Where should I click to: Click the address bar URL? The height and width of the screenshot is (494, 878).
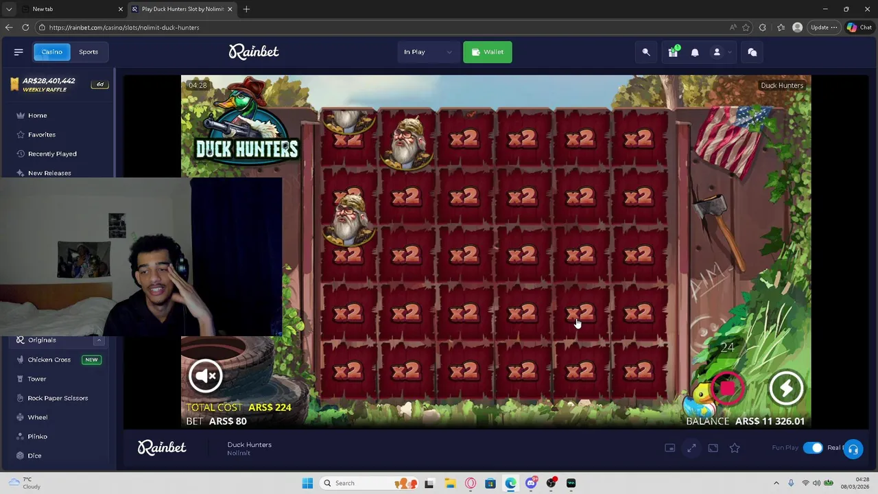pos(124,27)
